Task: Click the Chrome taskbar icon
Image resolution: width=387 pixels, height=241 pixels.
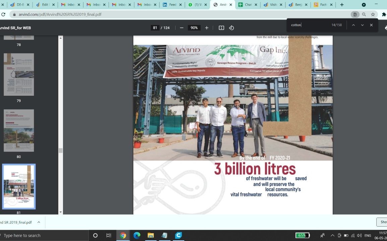Action: click(x=123, y=235)
